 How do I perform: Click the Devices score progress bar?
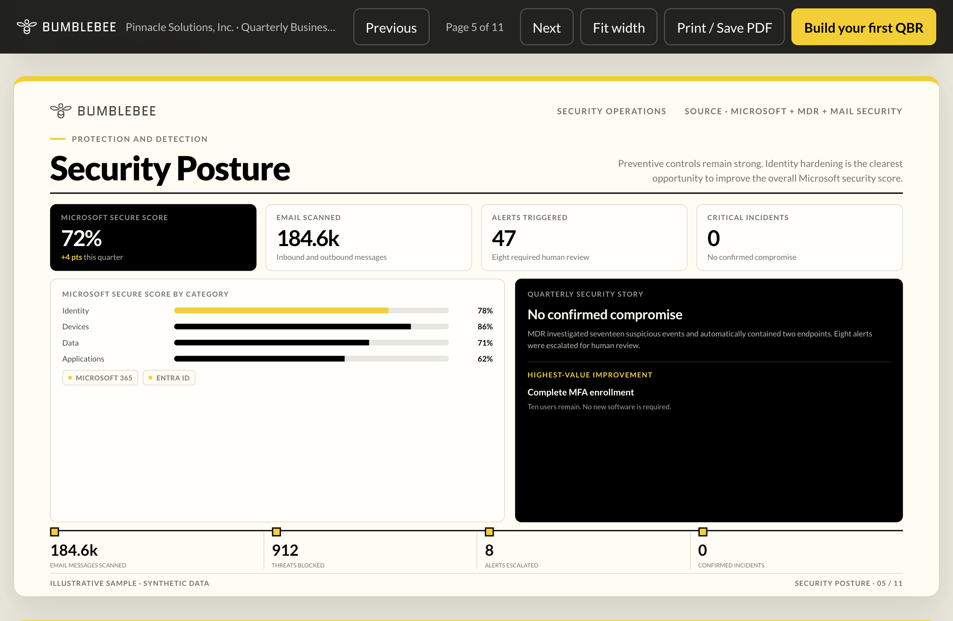pos(312,326)
